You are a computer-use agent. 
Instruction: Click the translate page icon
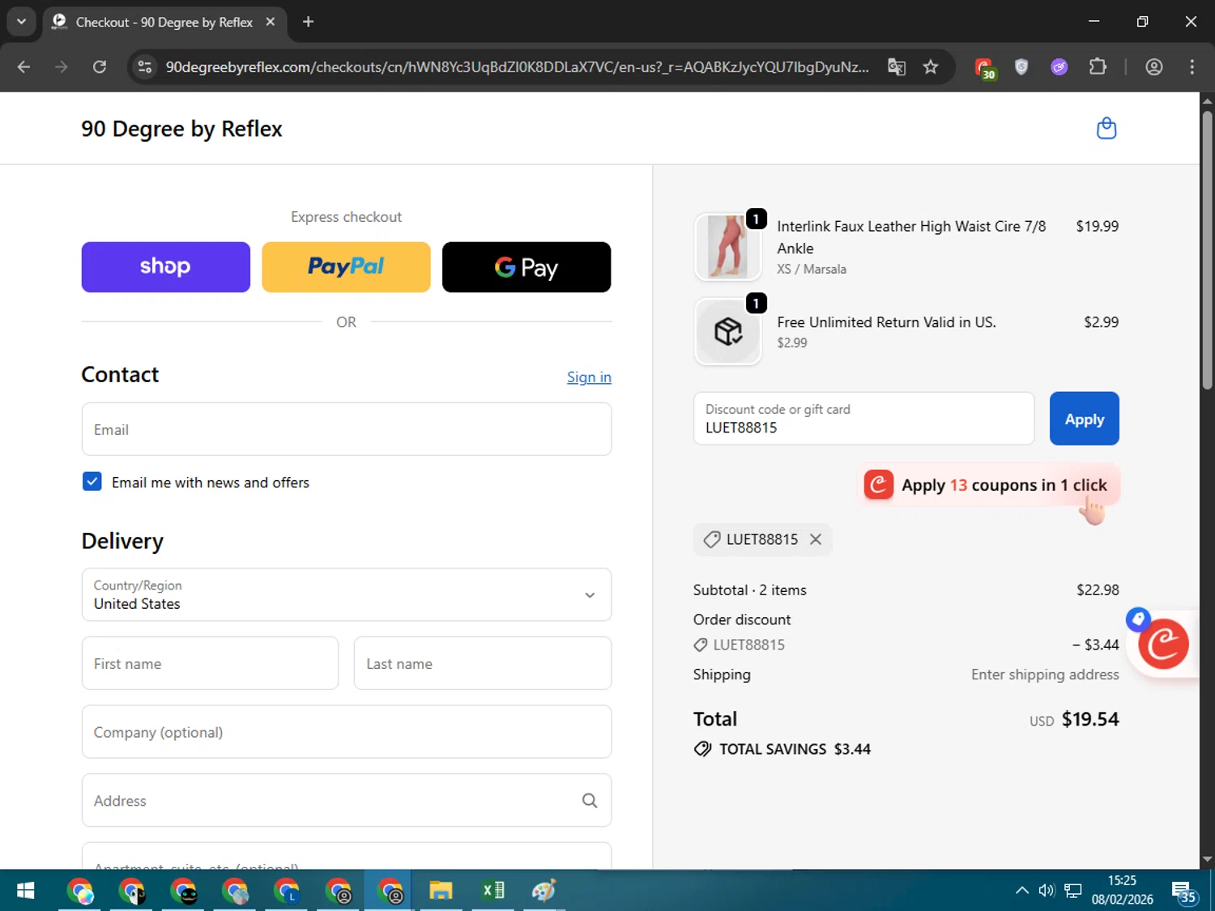[x=896, y=67]
